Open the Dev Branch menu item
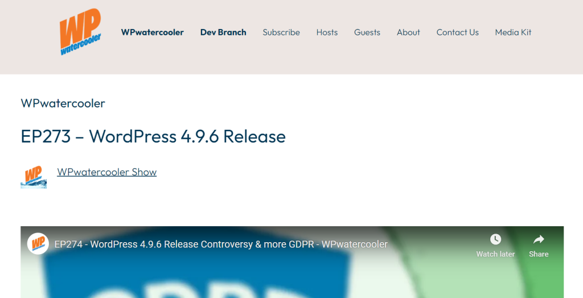 (x=223, y=32)
